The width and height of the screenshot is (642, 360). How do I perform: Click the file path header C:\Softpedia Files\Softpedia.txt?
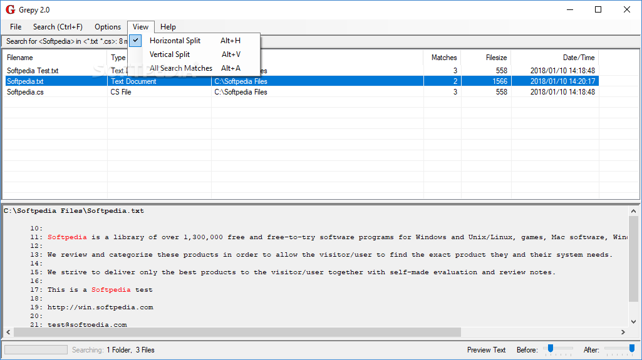click(74, 211)
